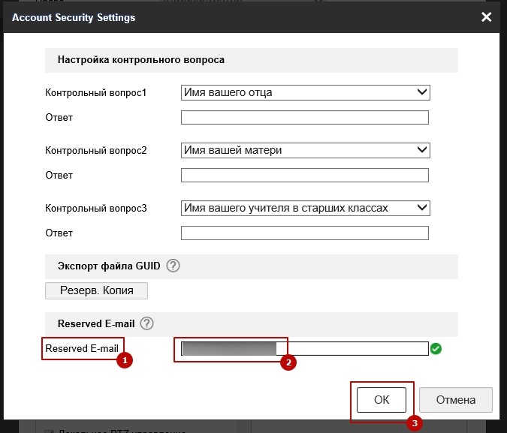Select the Ответ field under question 3
Viewport: 507px width, 433px height.
coord(305,233)
